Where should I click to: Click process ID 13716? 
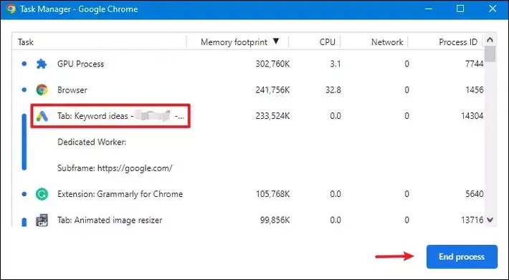tap(472, 220)
